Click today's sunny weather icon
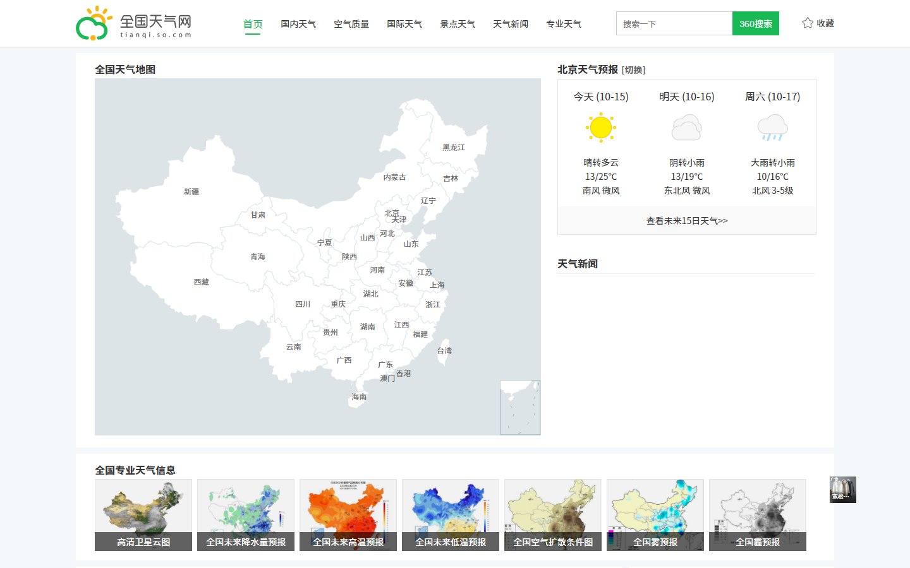The image size is (910, 568). 600,127
